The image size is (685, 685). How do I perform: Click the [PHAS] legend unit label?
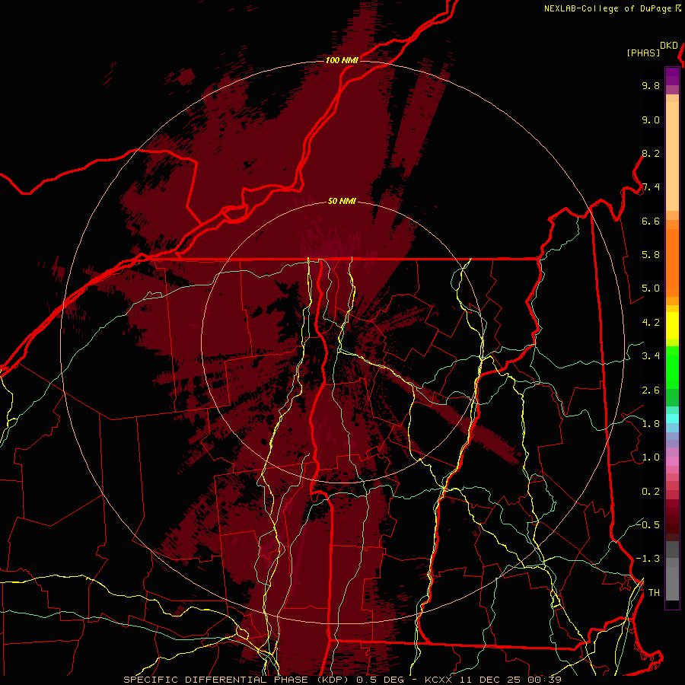[x=643, y=53]
